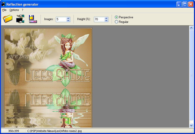Select the Regular radio button
This screenshot has width=195, height=134.
(x=116, y=22)
